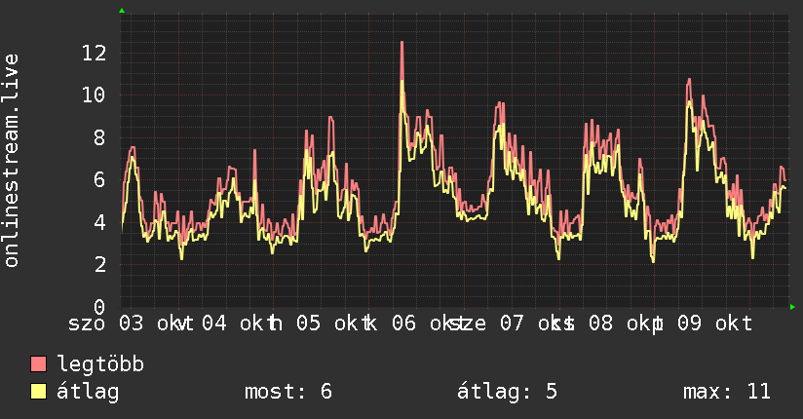Viewport: 803px width, 419px height.
Task: Click the y-axis label 6
Action: tap(100, 180)
